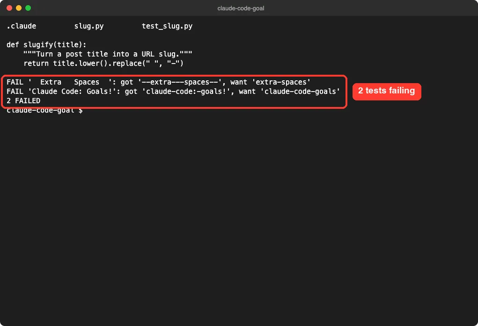This screenshot has height=326, width=478.
Task: Click the '2 FAILED' summary line
Action: coord(23,101)
